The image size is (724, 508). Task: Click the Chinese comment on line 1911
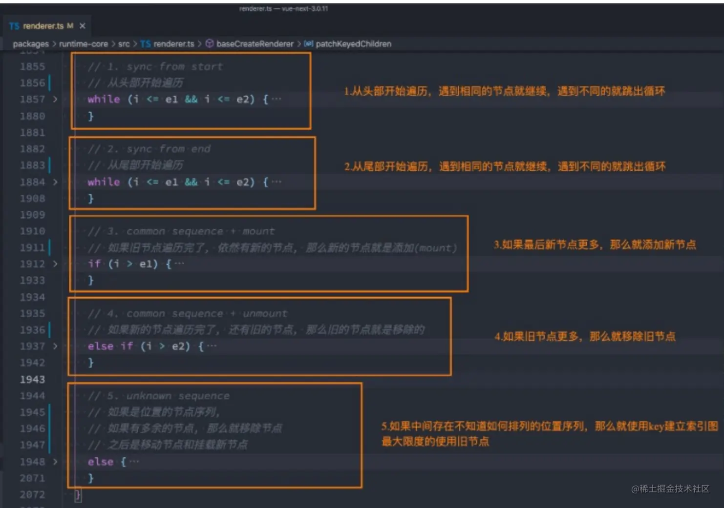(x=273, y=248)
